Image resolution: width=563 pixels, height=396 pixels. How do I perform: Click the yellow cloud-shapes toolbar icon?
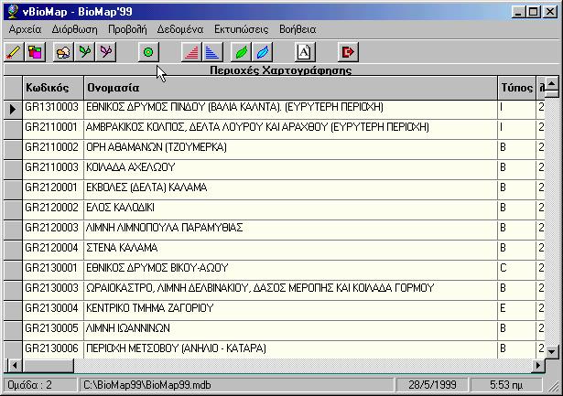tap(63, 52)
